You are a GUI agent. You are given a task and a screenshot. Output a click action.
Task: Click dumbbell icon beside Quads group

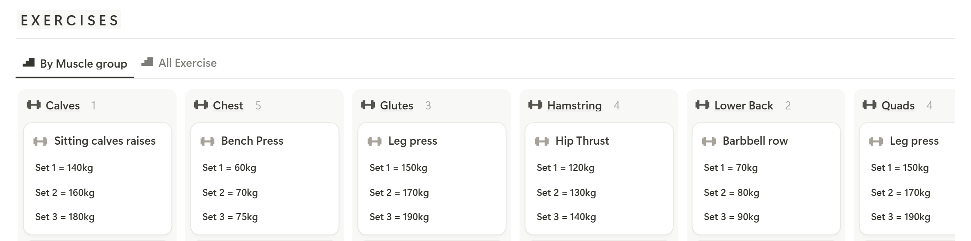click(x=869, y=105)
